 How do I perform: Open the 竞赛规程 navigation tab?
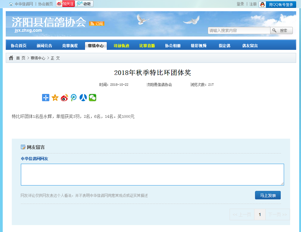click(70, 46)
